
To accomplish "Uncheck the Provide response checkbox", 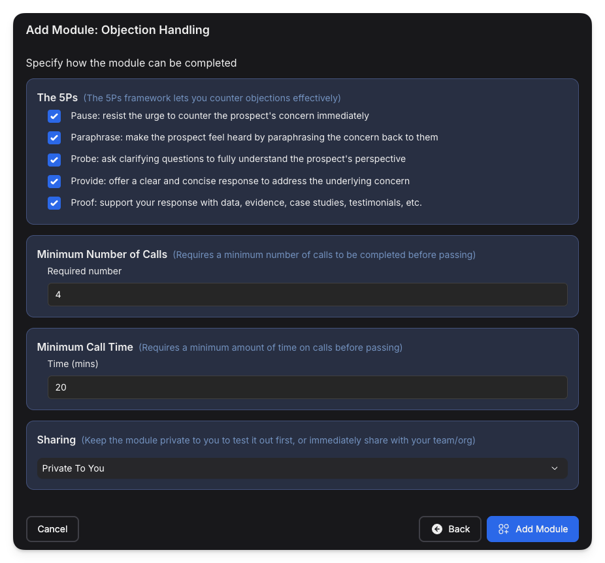I will 54,182.
